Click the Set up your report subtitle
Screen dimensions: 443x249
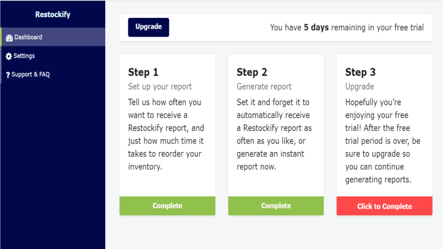[160, 86]
